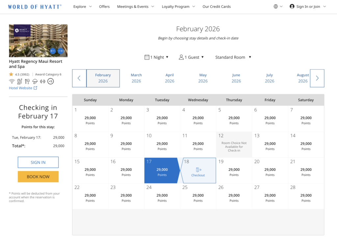Click the room service cloche icon
Viewport: 337px width, 241px height.
[x=35, y=81]
